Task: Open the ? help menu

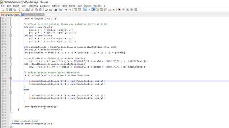Action: tap(104, 6)
